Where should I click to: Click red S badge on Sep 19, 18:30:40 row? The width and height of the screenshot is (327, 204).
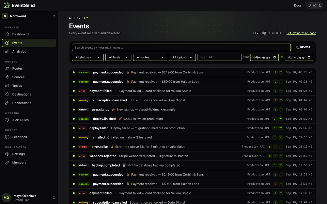click(275, 184)
